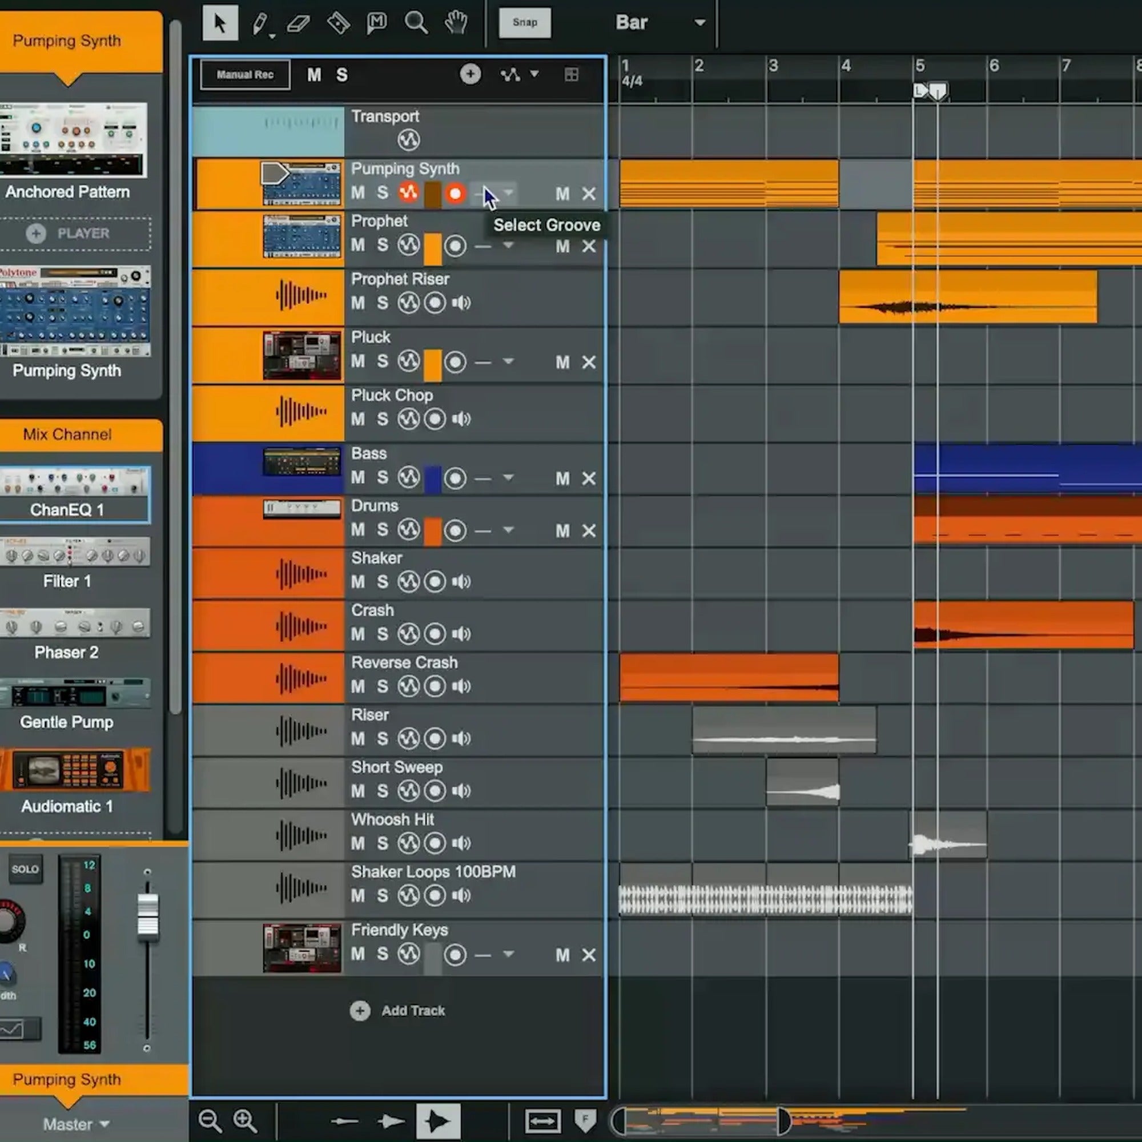The image size is (1142, 1142).
Task: Select the Audiomatic 1 device
Action: tap(74, 770)
